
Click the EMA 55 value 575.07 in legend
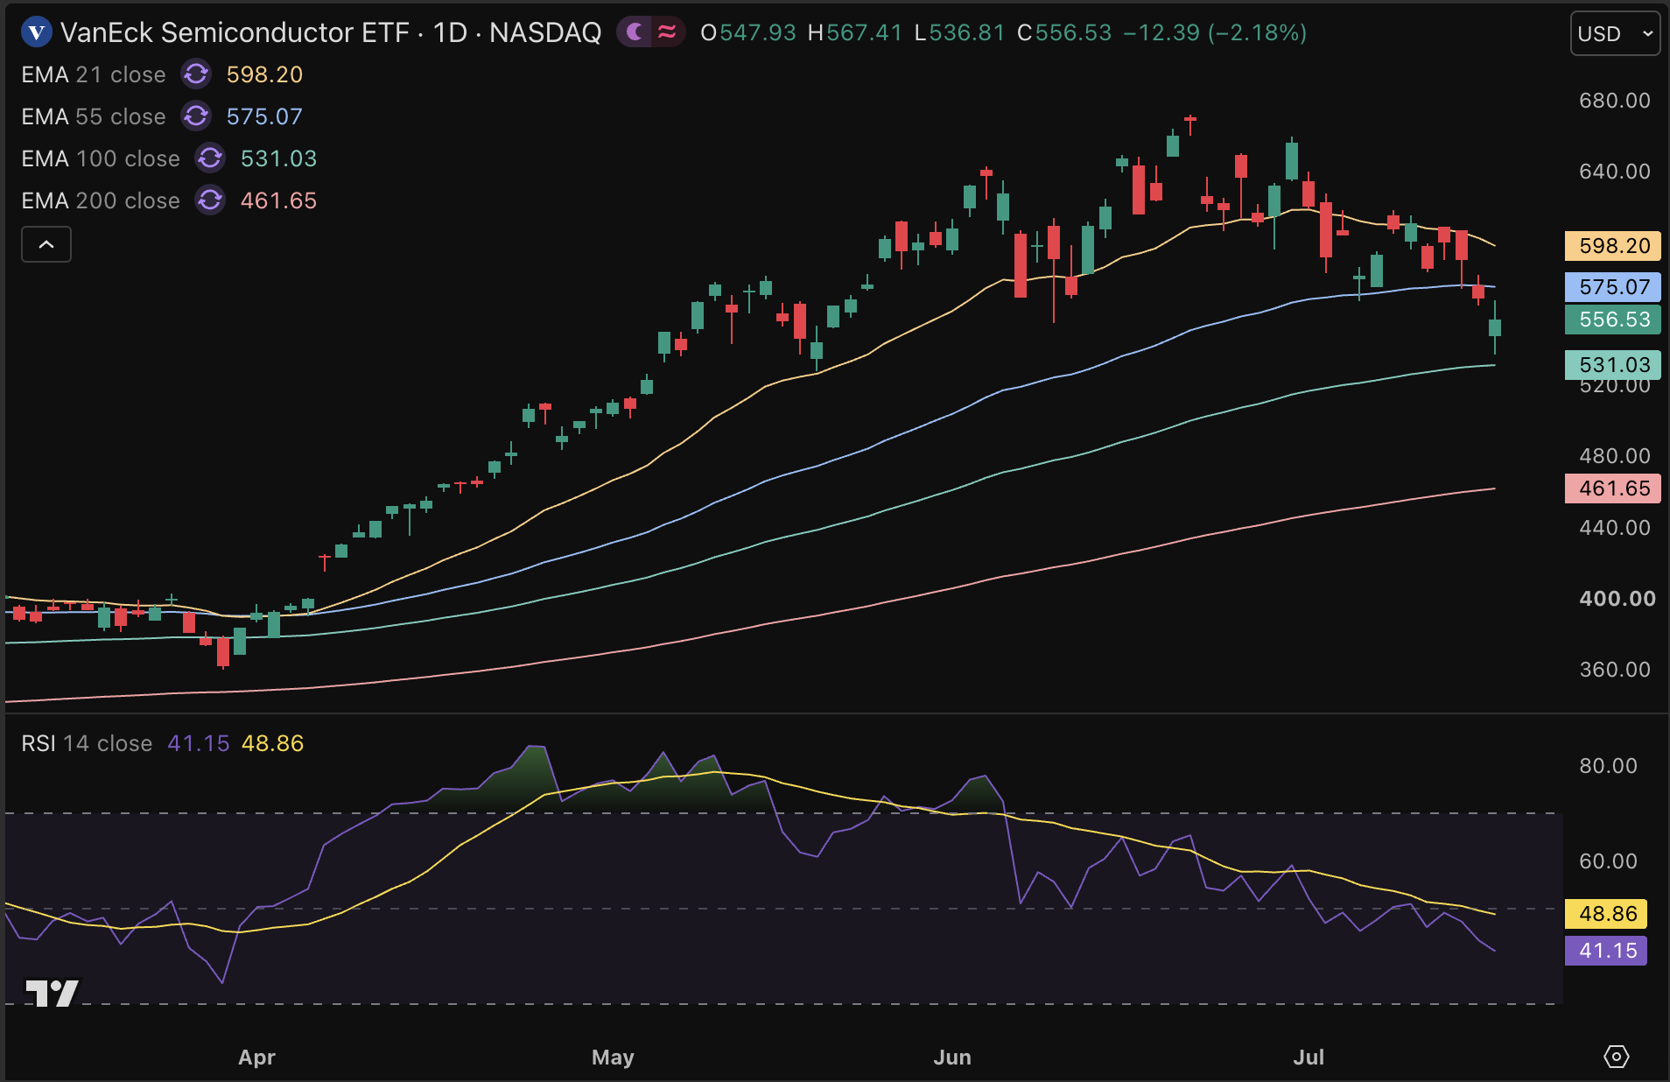(x=264, y=116)
